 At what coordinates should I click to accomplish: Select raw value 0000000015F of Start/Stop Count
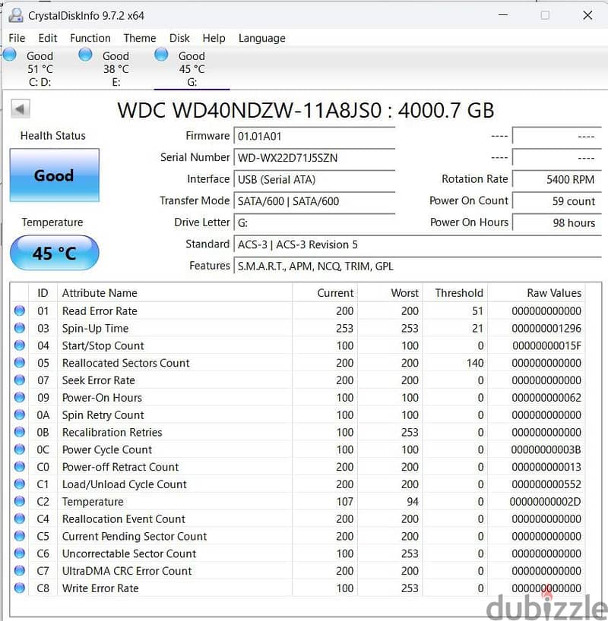pyautogui.click(x=546, y=345)
